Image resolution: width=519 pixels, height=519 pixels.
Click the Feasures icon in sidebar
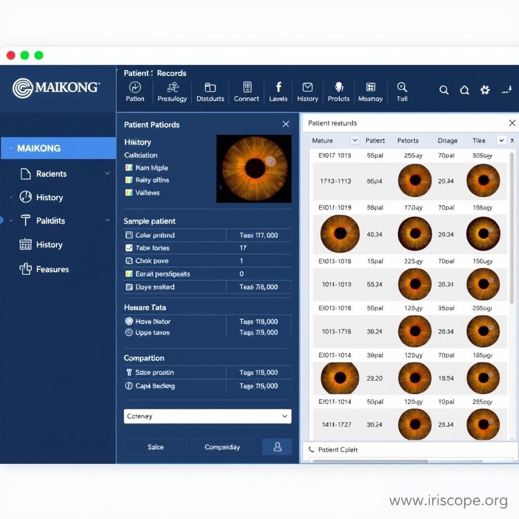25,269
